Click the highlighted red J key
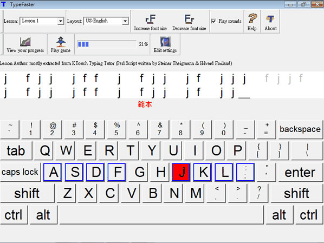 181,172
